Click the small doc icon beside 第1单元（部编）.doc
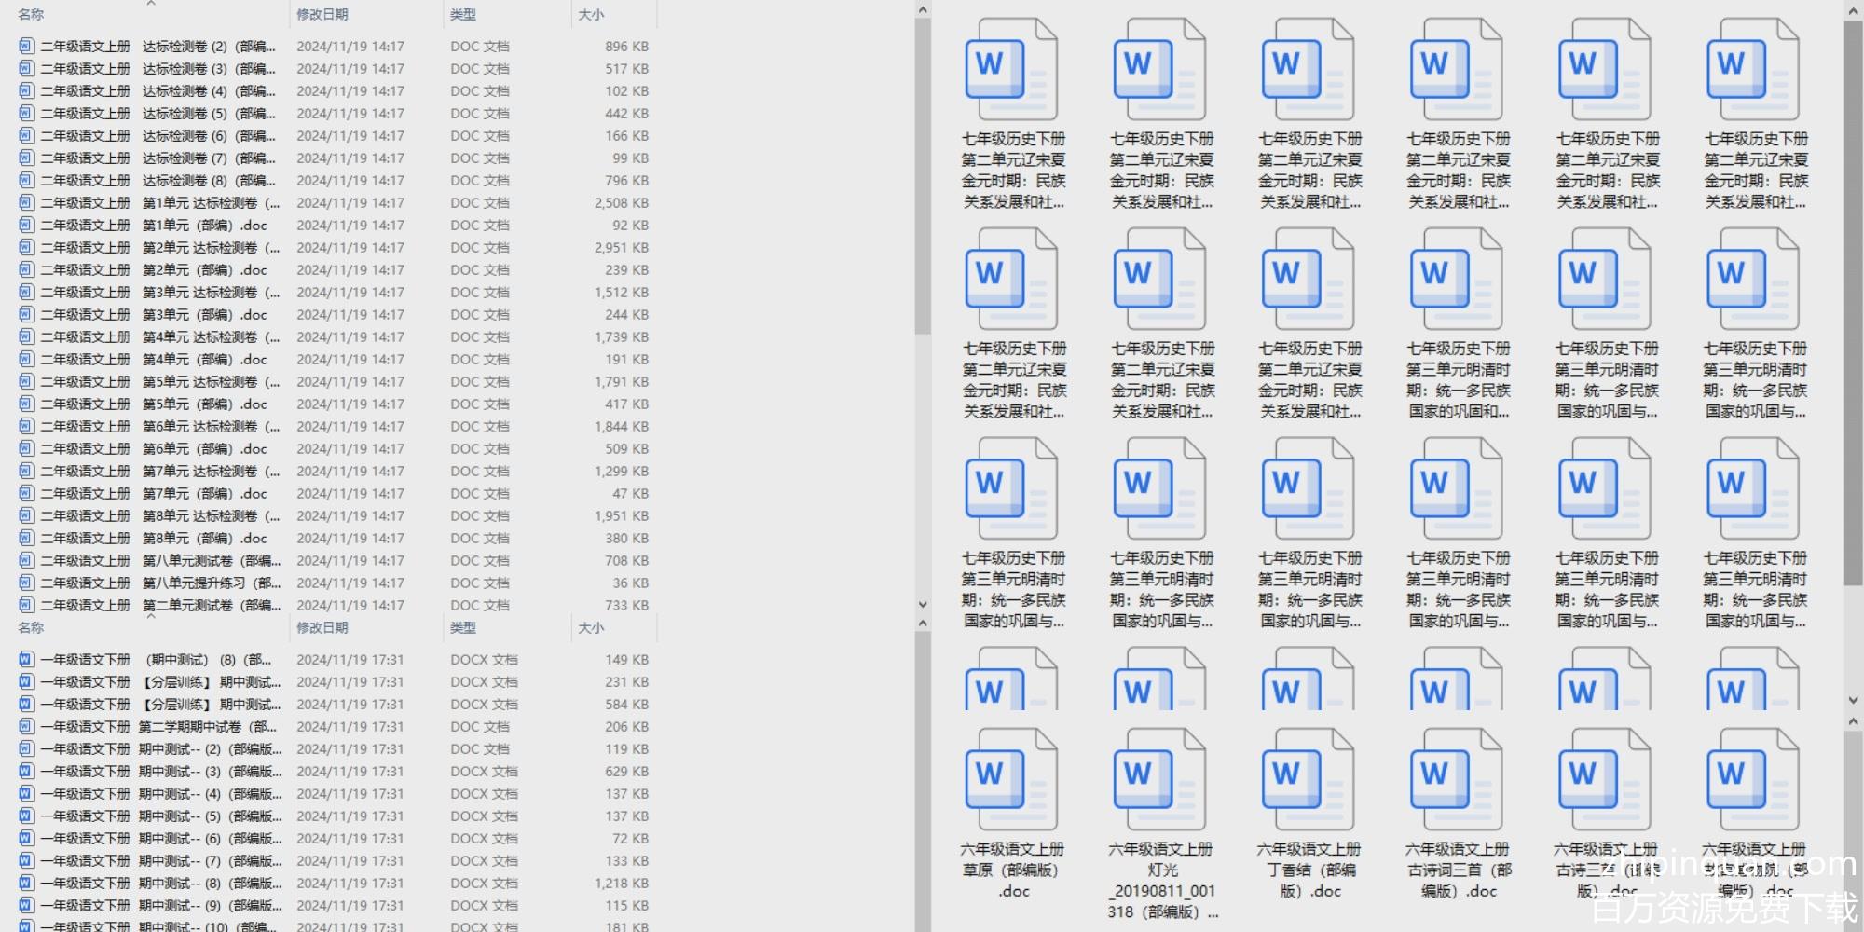The height and width of the screenshot is (932, 1864). pos(27,226)
